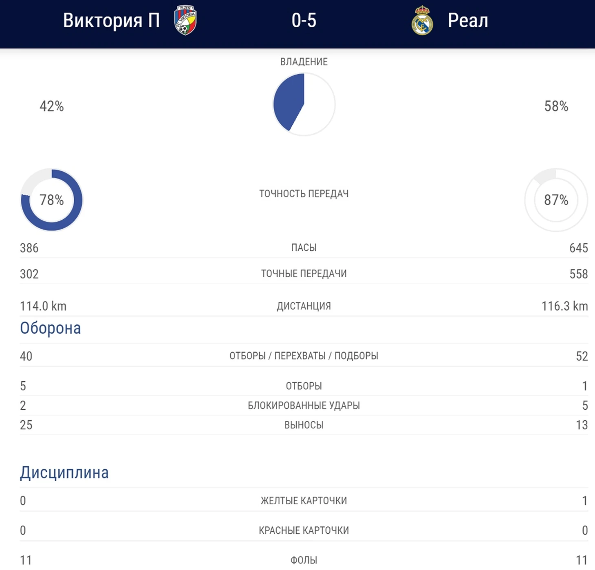This screenshot has width=595, height=570.
Task: Select the БЛОКИРОВАННЫЕ УДАРЫ row
Action: click(x=304, y=405)
